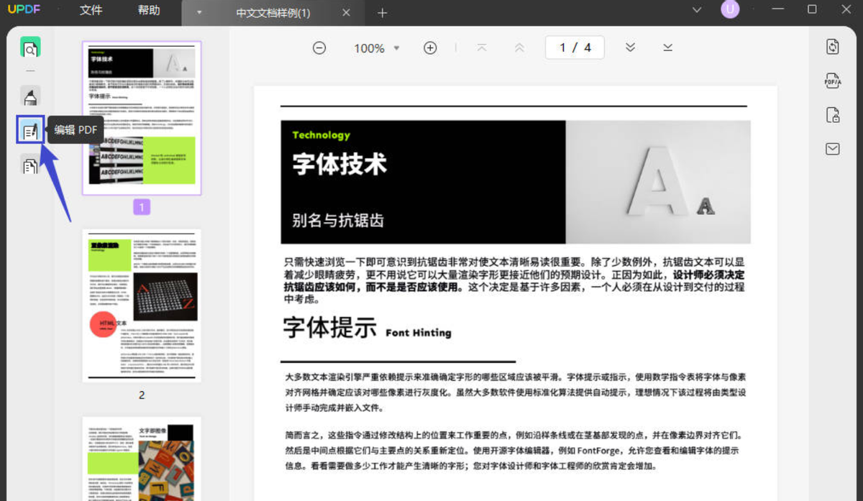
Task: Expand the chevron next to user avatar
Action: [x=696, y=9]
